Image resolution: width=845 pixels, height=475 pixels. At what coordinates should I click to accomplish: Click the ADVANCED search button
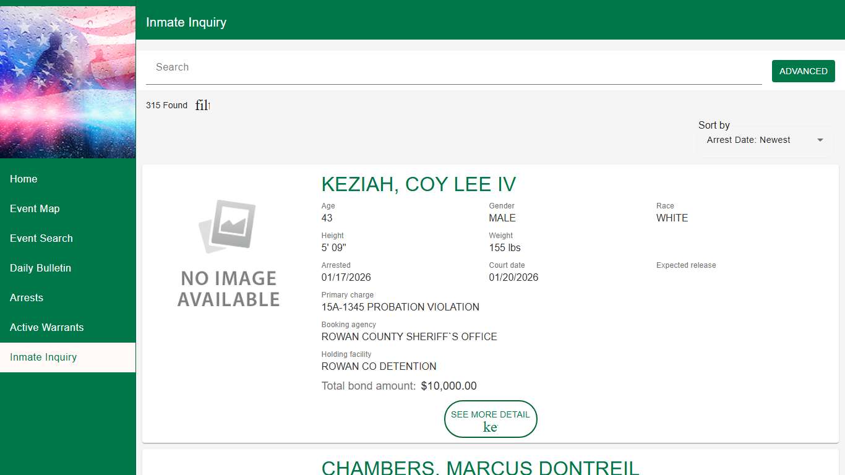tap(803, 71)
